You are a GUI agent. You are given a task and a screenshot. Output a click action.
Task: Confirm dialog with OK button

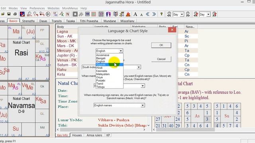(x=161, y=45)
